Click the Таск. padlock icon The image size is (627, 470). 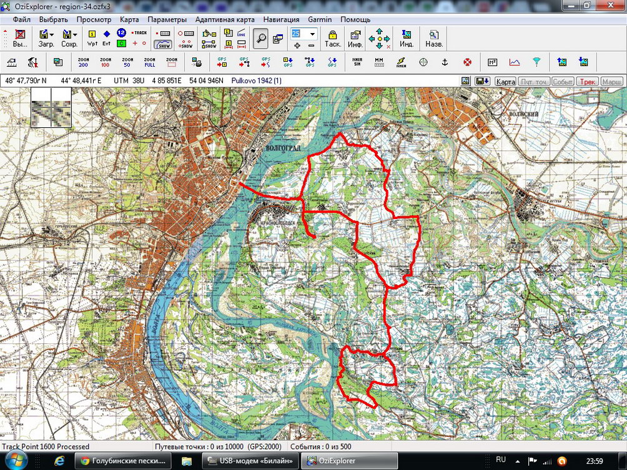point(333,39)
